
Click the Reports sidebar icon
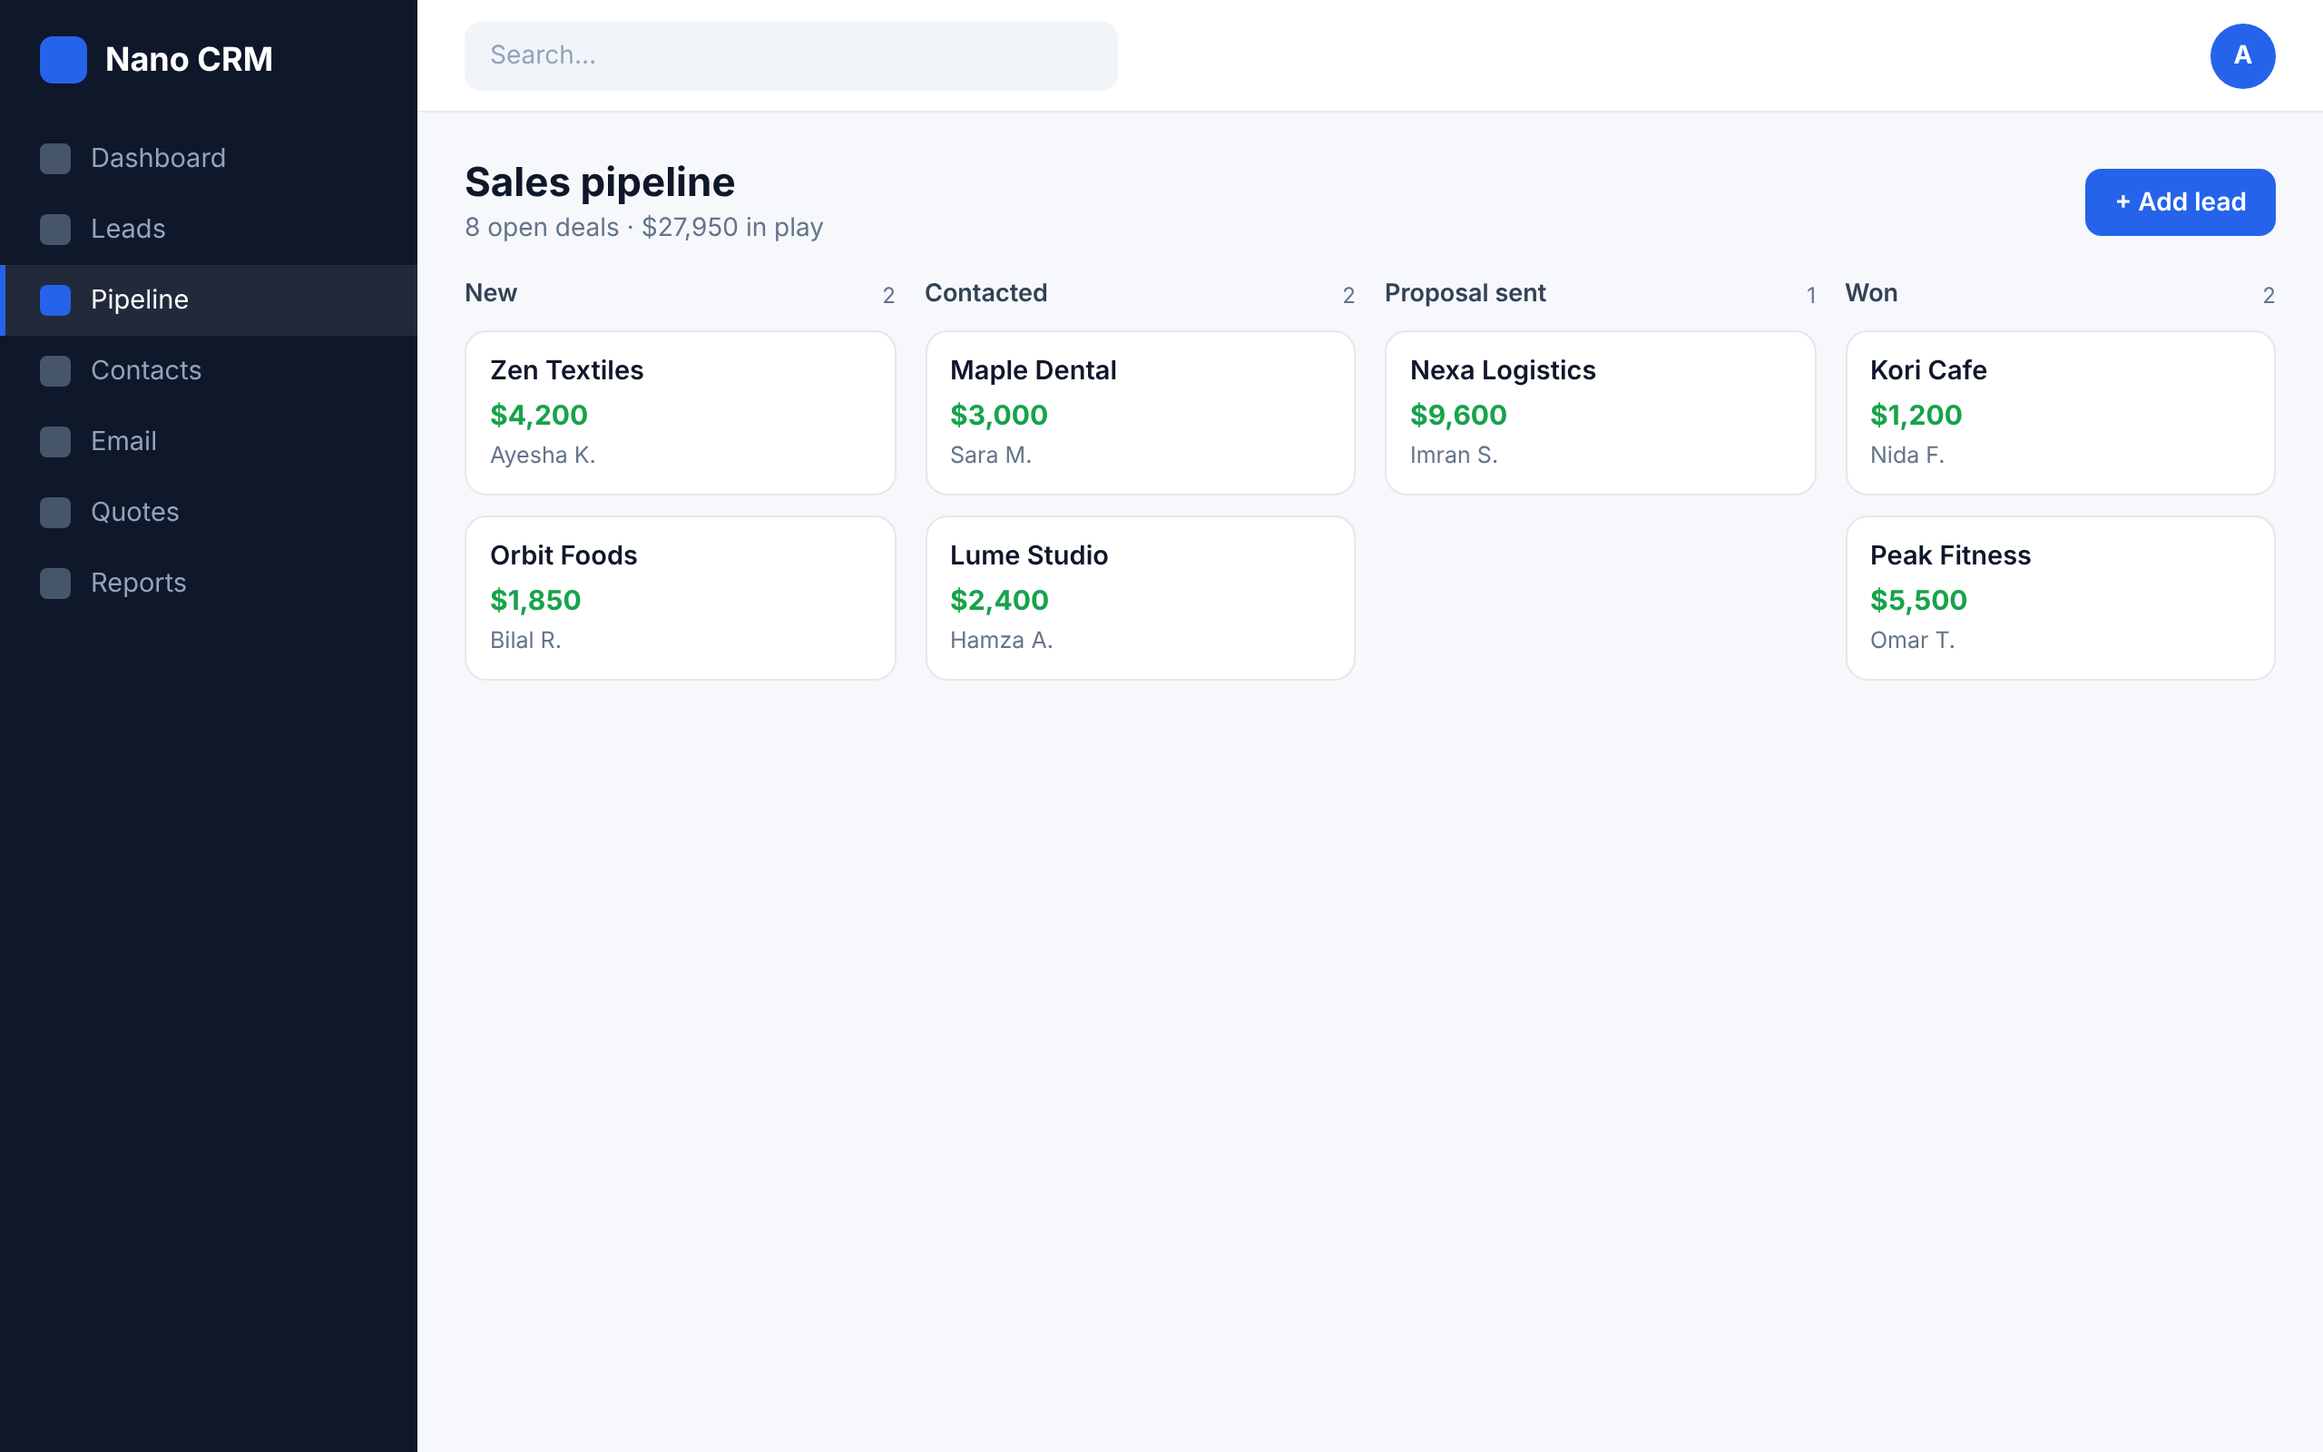click(x=55, y=583)
